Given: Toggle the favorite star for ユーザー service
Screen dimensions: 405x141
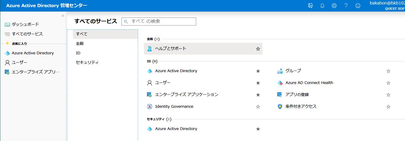Looking at the screenshot, I should point(258,83).
